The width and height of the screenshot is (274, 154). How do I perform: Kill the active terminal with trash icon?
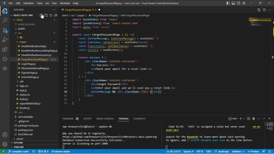(253, 118)
